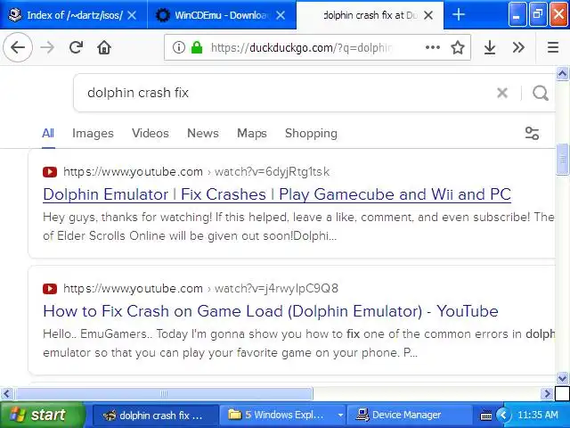Screen dimensions: 570x428
Task: Switch to Maps results
Action: coord(251,133)
